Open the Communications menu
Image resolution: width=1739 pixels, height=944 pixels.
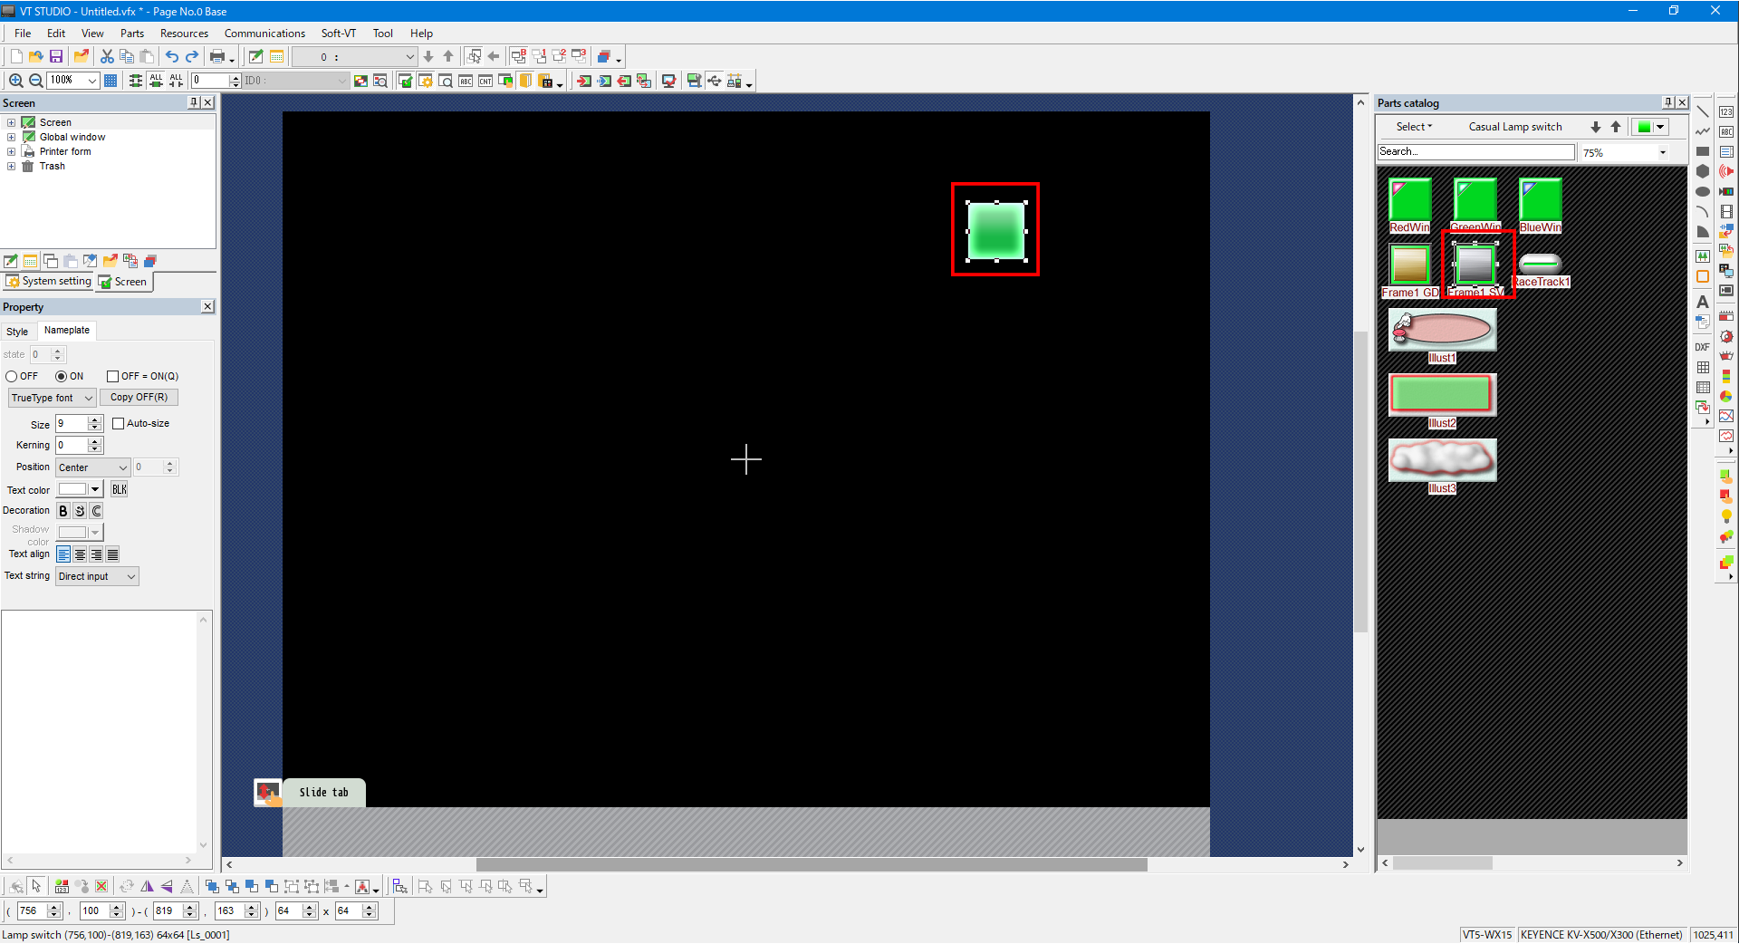pyautogui.click(x=264, y=34)
